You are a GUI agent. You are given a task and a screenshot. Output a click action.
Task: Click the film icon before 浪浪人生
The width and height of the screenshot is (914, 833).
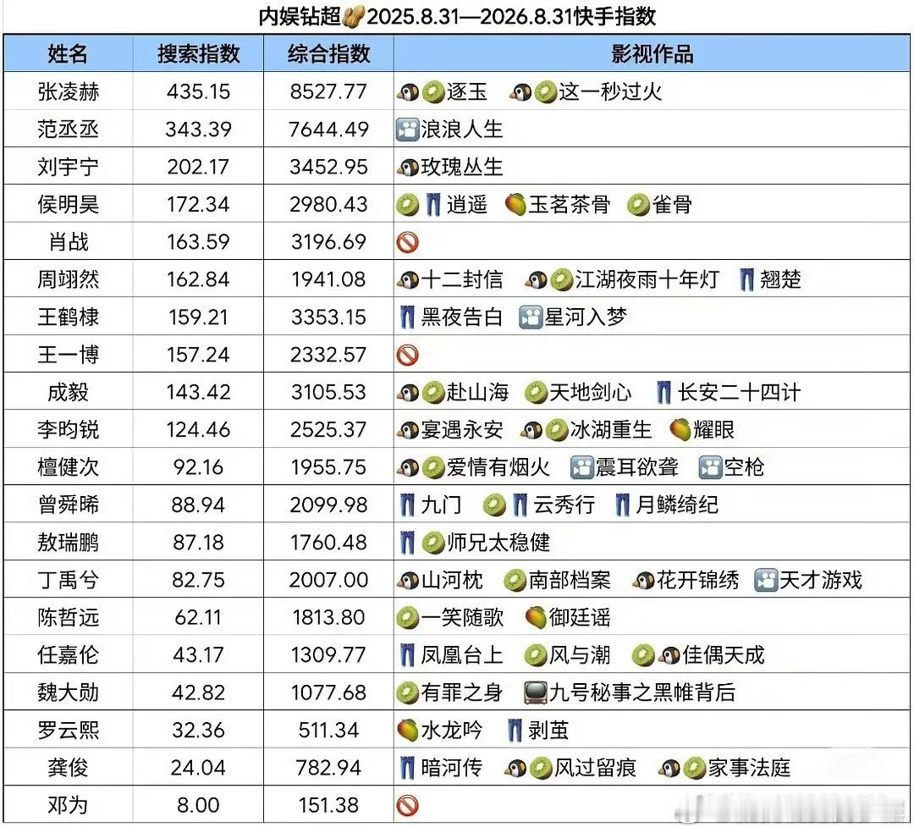(x=407, y=130)
